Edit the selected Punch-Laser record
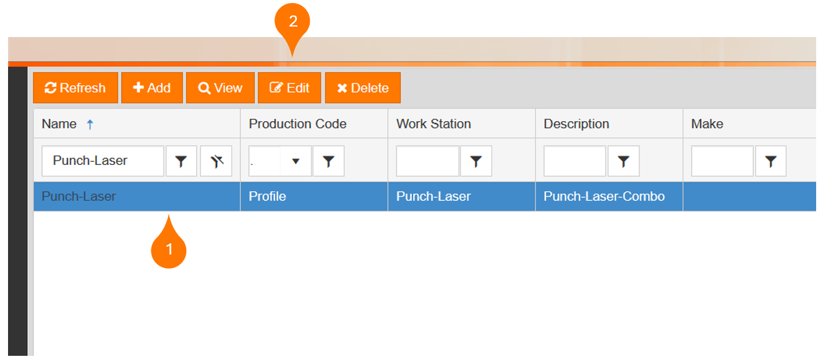This screenshot has width=831, height=362. pos(289,88)
